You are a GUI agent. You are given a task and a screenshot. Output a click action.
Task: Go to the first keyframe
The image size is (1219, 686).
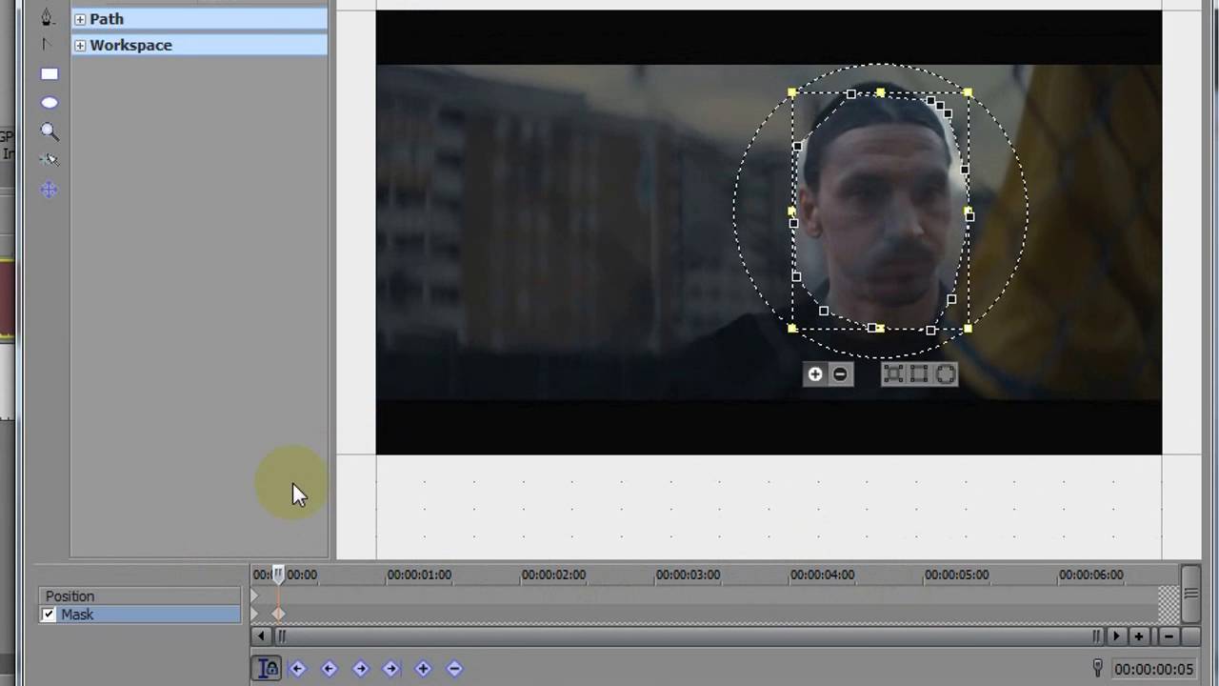pos(297,669)
